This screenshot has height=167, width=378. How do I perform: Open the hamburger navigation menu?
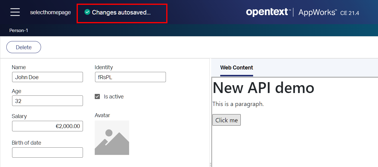click(x=15, y=12)
